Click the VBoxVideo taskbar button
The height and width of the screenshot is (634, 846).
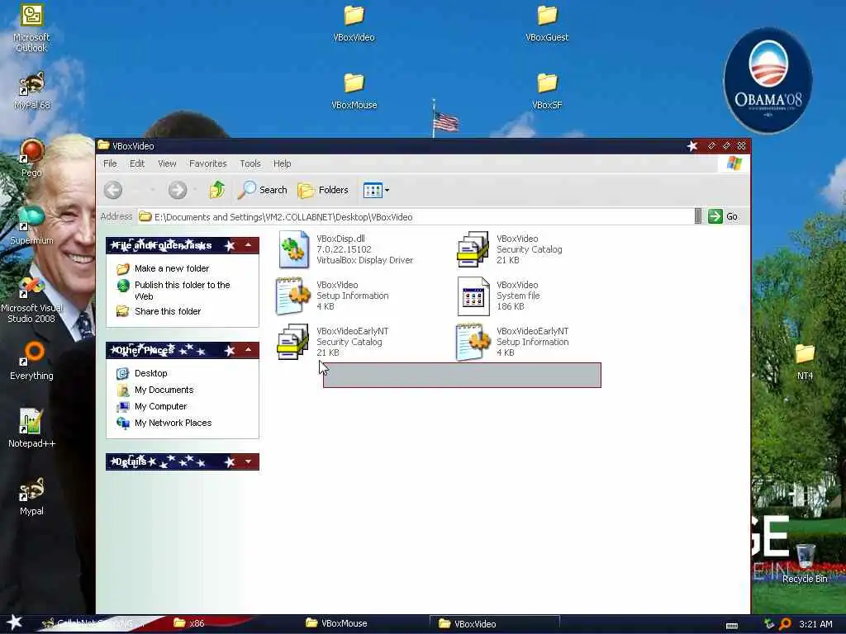(x=494, y=623)
